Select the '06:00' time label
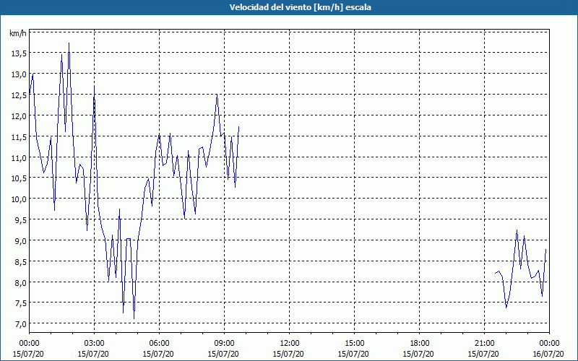This screenshot has width=578, height=361. (x=159, y=344)
